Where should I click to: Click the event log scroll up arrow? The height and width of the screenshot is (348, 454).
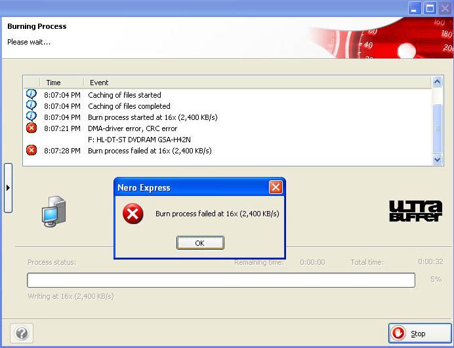[x=438, y=82]
